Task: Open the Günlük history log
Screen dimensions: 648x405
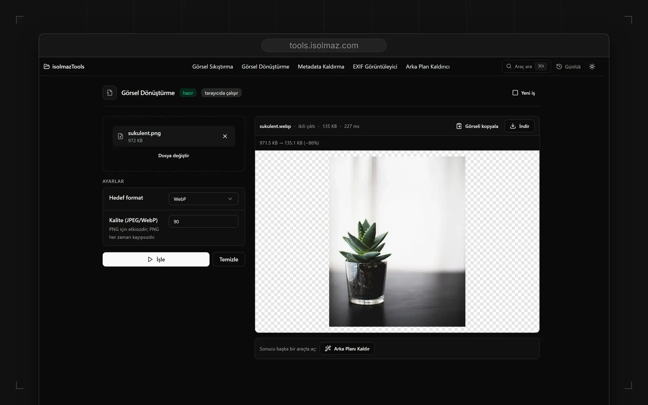Action: pos(569,66)
